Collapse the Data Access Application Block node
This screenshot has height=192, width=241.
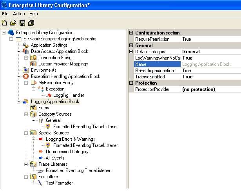pyautogui.click(x=18, y=51)
